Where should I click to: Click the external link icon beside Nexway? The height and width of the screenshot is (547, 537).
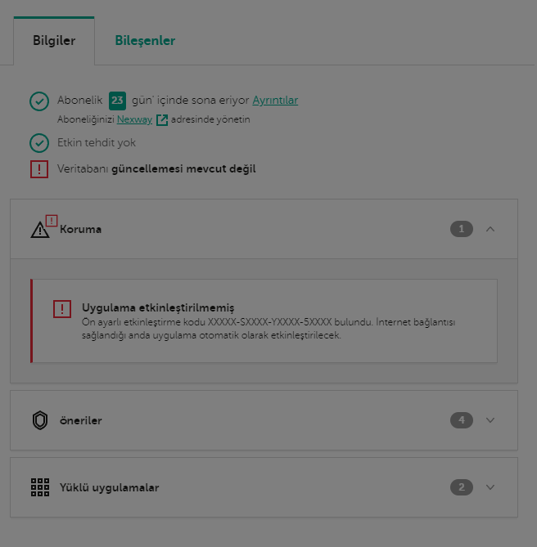[162, 120]
